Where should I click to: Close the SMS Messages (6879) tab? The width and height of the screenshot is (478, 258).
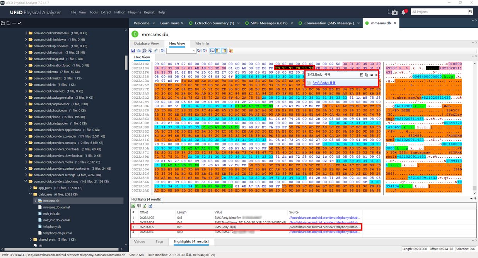pos(291,23)
